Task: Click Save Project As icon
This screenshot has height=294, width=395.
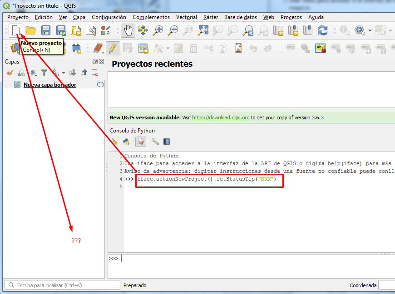Action: pos(61,30)
